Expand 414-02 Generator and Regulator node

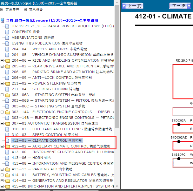pos(2,181)
